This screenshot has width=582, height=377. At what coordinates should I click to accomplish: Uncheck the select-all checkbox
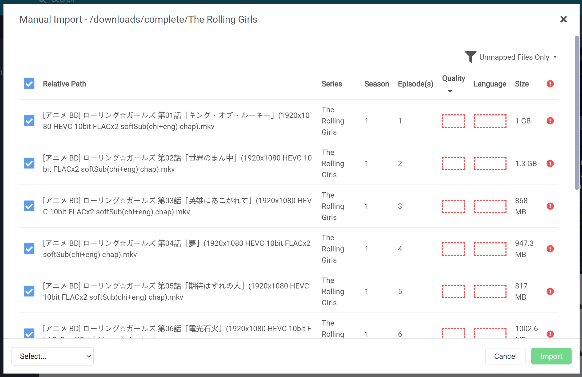click(29, 83)
